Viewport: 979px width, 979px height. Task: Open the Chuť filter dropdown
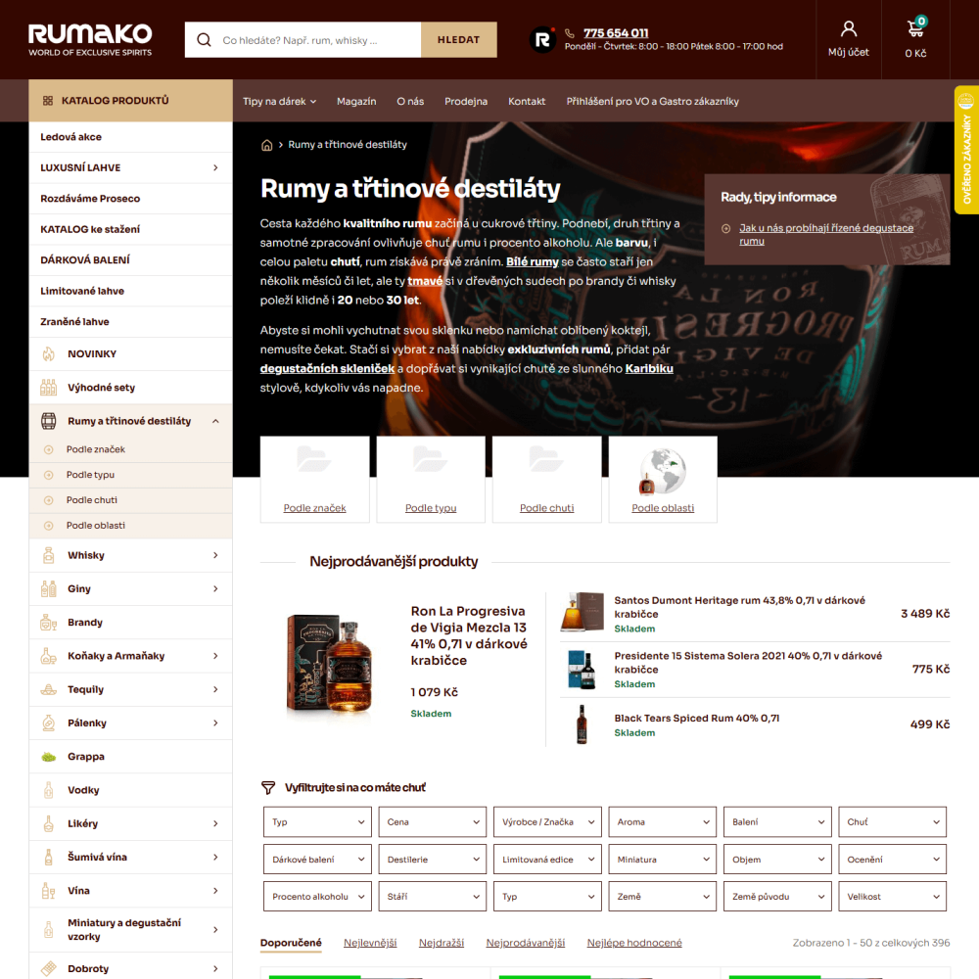pyautogui.click(x=892, y=821)
